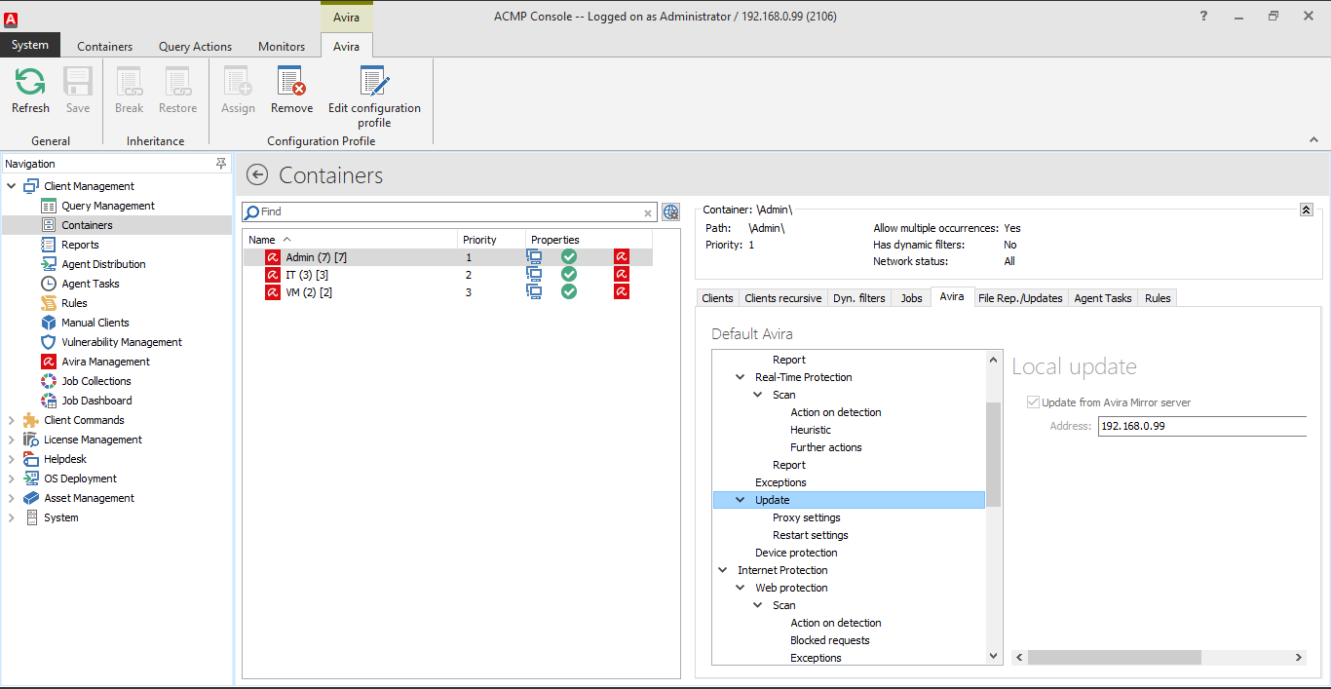
Task: Select Proxy settings in Avira tree
Action: [x=807, y=517]
